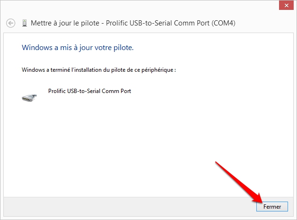297x220 pixels.
Task: Click 'Prolific USB-to-Serial Comm Port' in the title bar
Action: point(157,23)
